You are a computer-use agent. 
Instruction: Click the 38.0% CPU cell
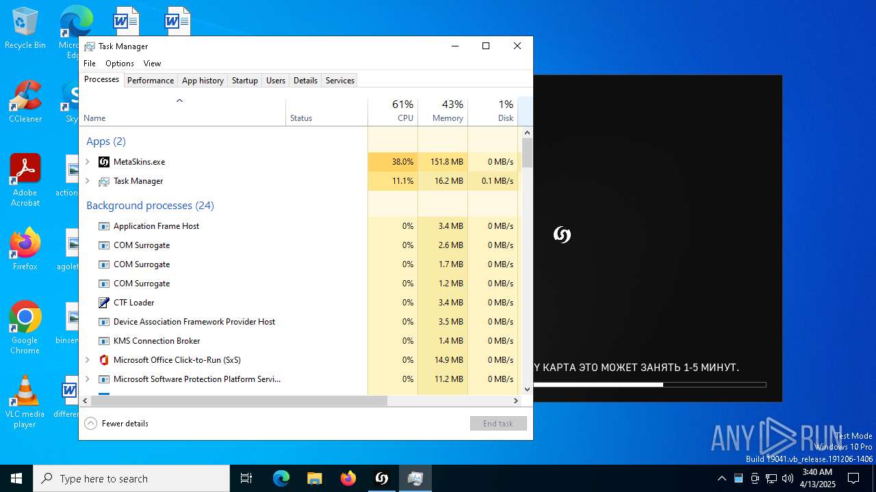point(393,162)
